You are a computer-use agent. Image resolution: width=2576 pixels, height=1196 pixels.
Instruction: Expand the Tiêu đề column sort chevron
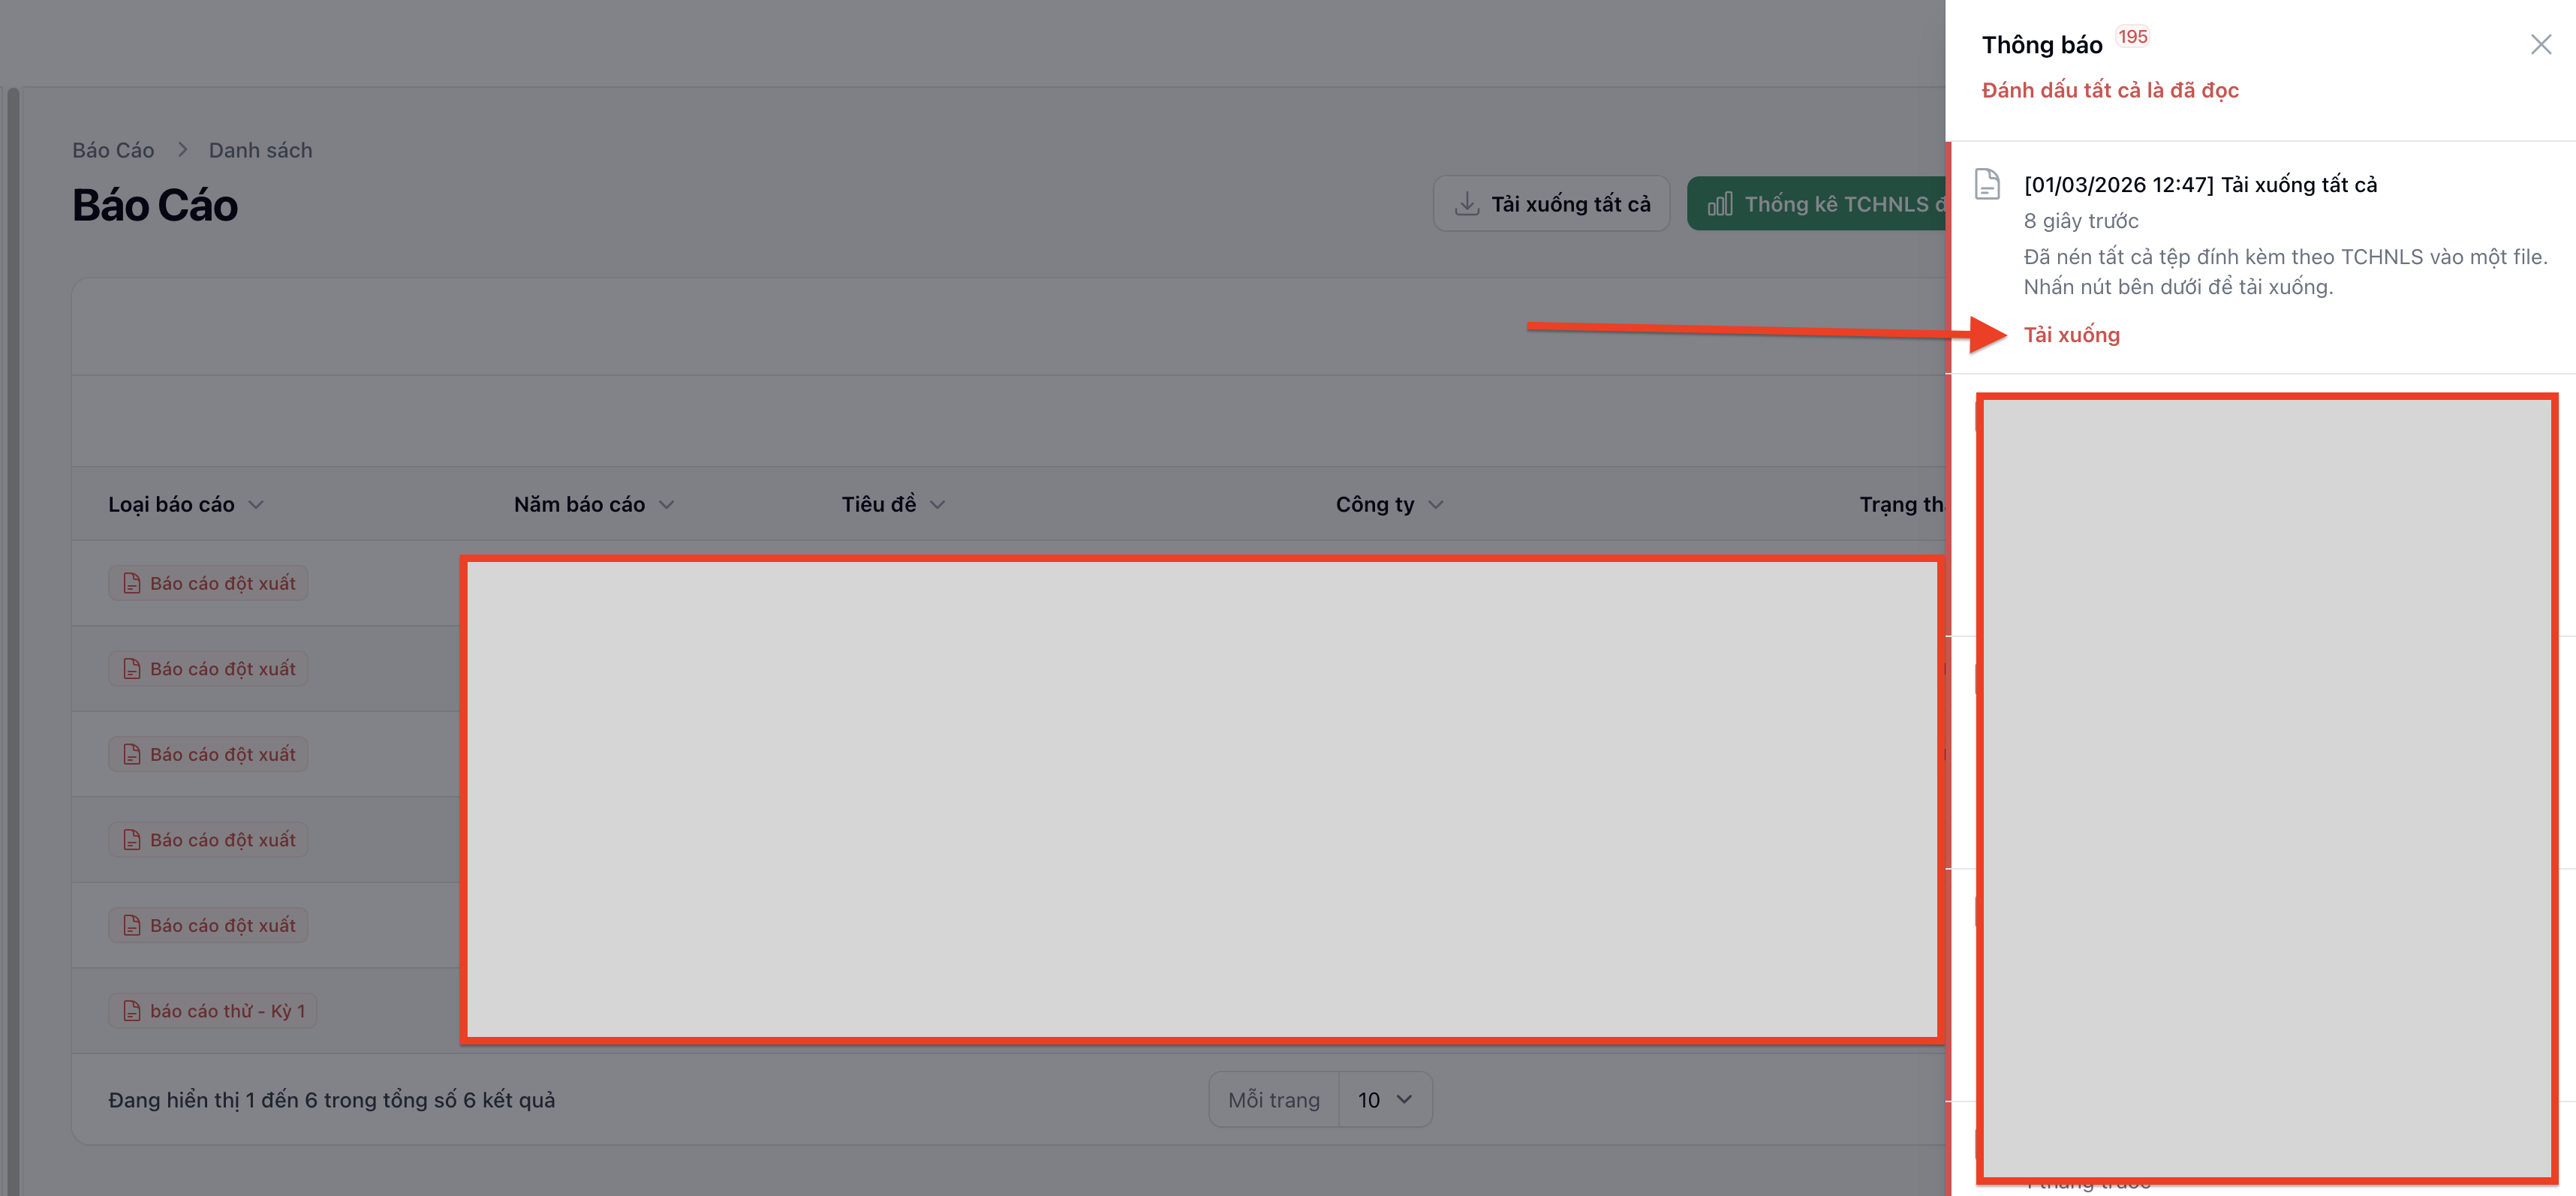click(x=937, y=505)
